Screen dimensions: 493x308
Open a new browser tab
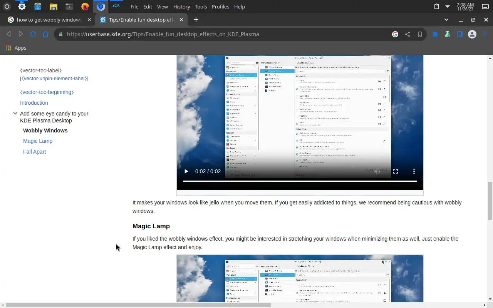(x=196, y=20)
